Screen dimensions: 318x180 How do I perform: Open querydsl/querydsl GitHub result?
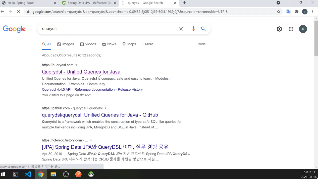[x=100, y=115]
